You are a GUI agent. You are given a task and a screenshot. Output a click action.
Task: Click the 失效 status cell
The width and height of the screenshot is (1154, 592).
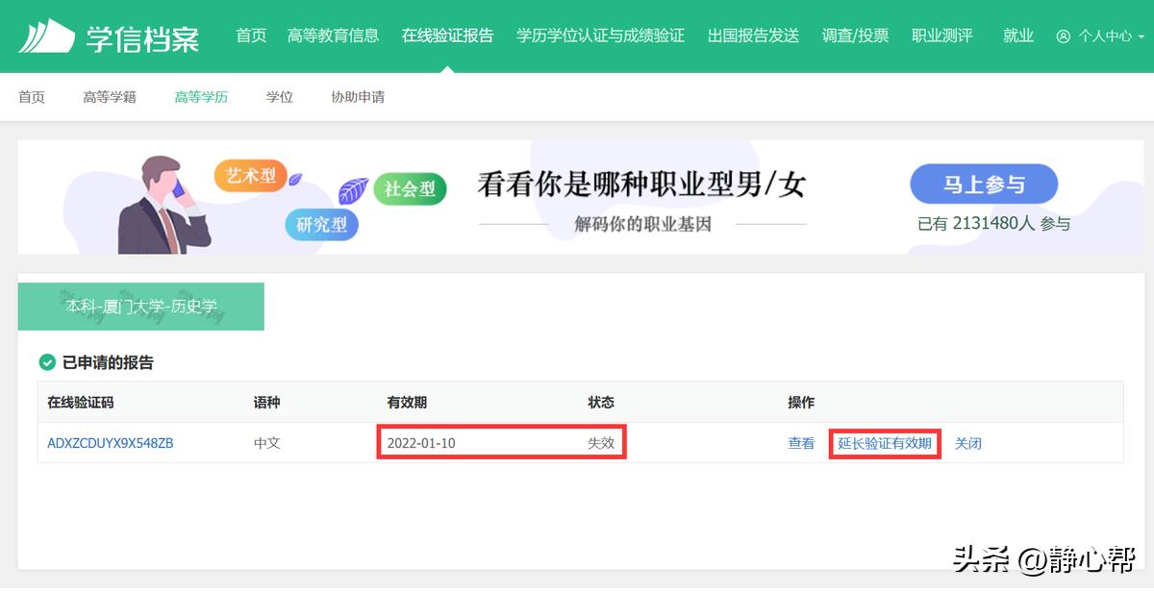coord(601,443)
